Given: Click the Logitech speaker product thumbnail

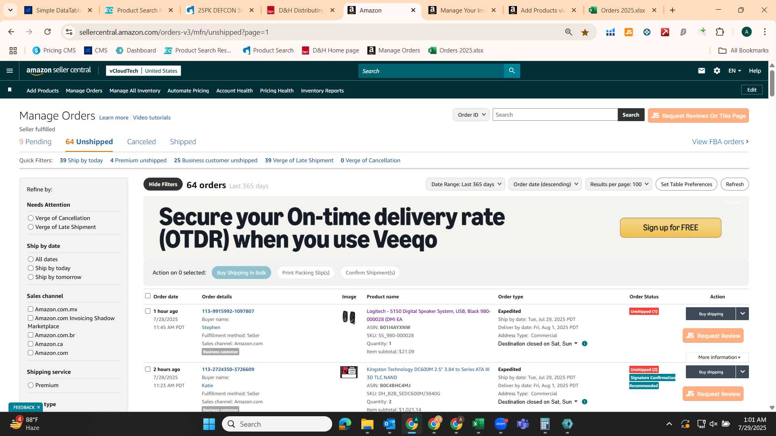Looking at the screenshot, I should coord(349,317).
